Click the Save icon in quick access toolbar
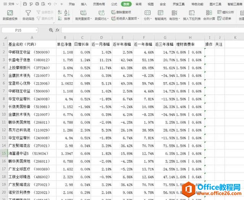This screenshot has height=200, width=244. [x=25, y=4]
